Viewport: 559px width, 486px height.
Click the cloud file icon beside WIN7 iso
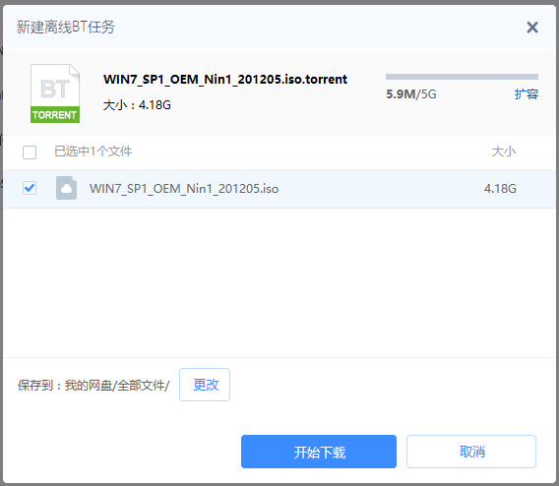66,188
